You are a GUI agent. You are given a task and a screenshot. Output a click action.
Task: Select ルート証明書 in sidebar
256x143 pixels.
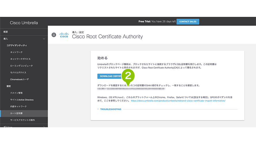pyautogui.click(x=24, y=113)
